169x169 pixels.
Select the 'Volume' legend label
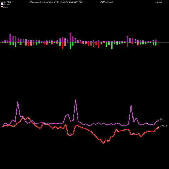click(x=6, y=5)
